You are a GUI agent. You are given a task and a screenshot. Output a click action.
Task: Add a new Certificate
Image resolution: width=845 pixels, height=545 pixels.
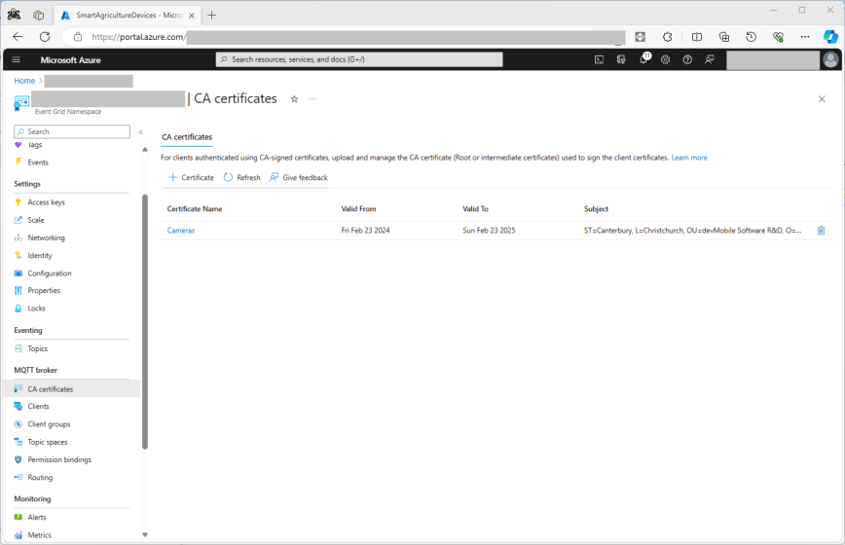(191, 178)
